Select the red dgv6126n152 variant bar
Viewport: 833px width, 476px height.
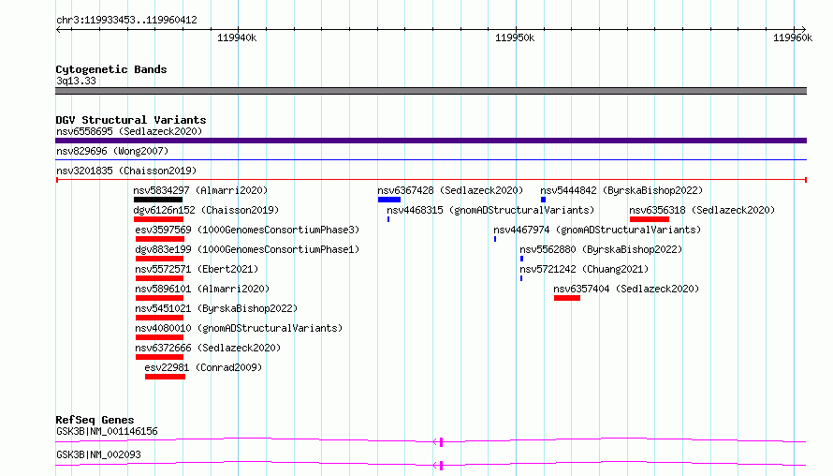tap(158, 219)
